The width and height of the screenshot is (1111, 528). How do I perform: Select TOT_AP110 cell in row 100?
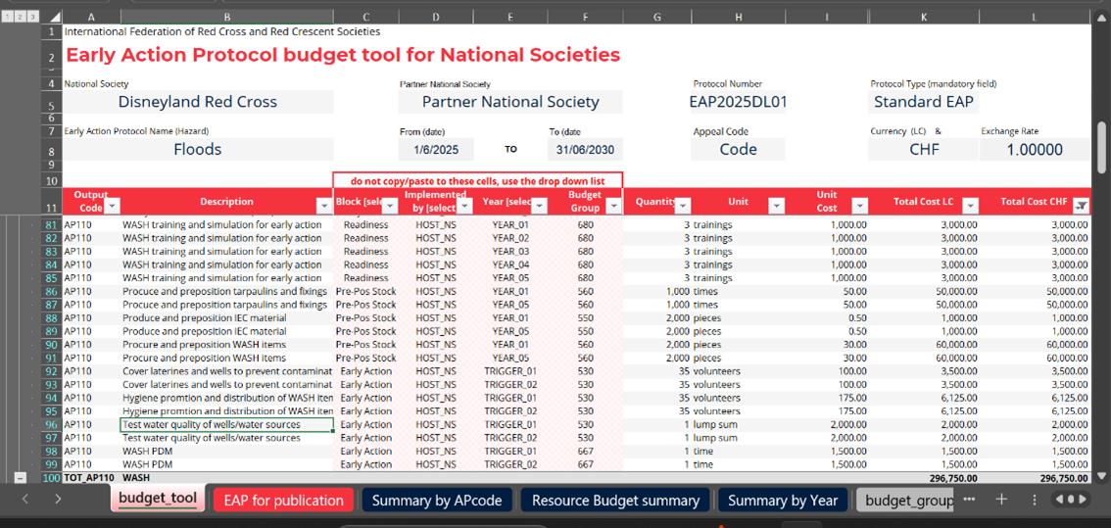tap(91, 478)
